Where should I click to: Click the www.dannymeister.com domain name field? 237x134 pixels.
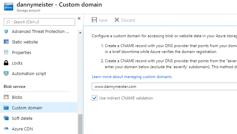[164, 87]
